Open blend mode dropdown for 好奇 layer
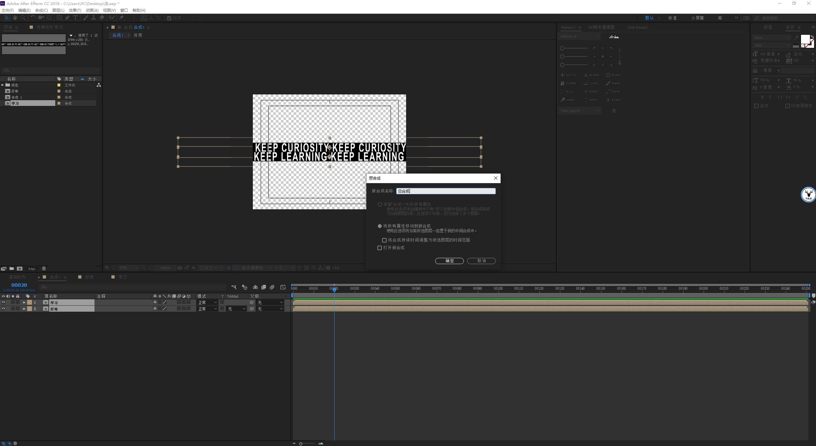The width and height of the screenshot is (816, 446). (x=207, y=309)
